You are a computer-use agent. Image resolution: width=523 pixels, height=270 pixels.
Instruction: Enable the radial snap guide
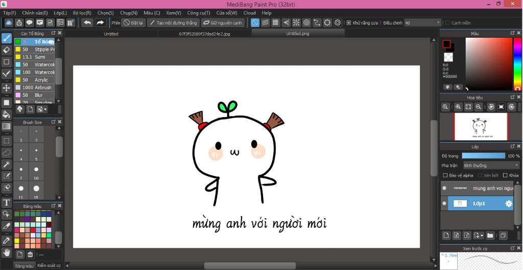[x=296, y=22]
